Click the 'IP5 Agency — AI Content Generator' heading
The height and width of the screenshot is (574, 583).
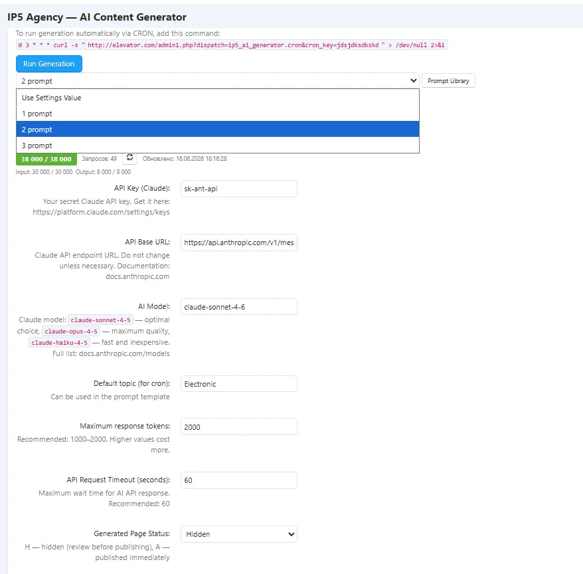pos(97,17)
